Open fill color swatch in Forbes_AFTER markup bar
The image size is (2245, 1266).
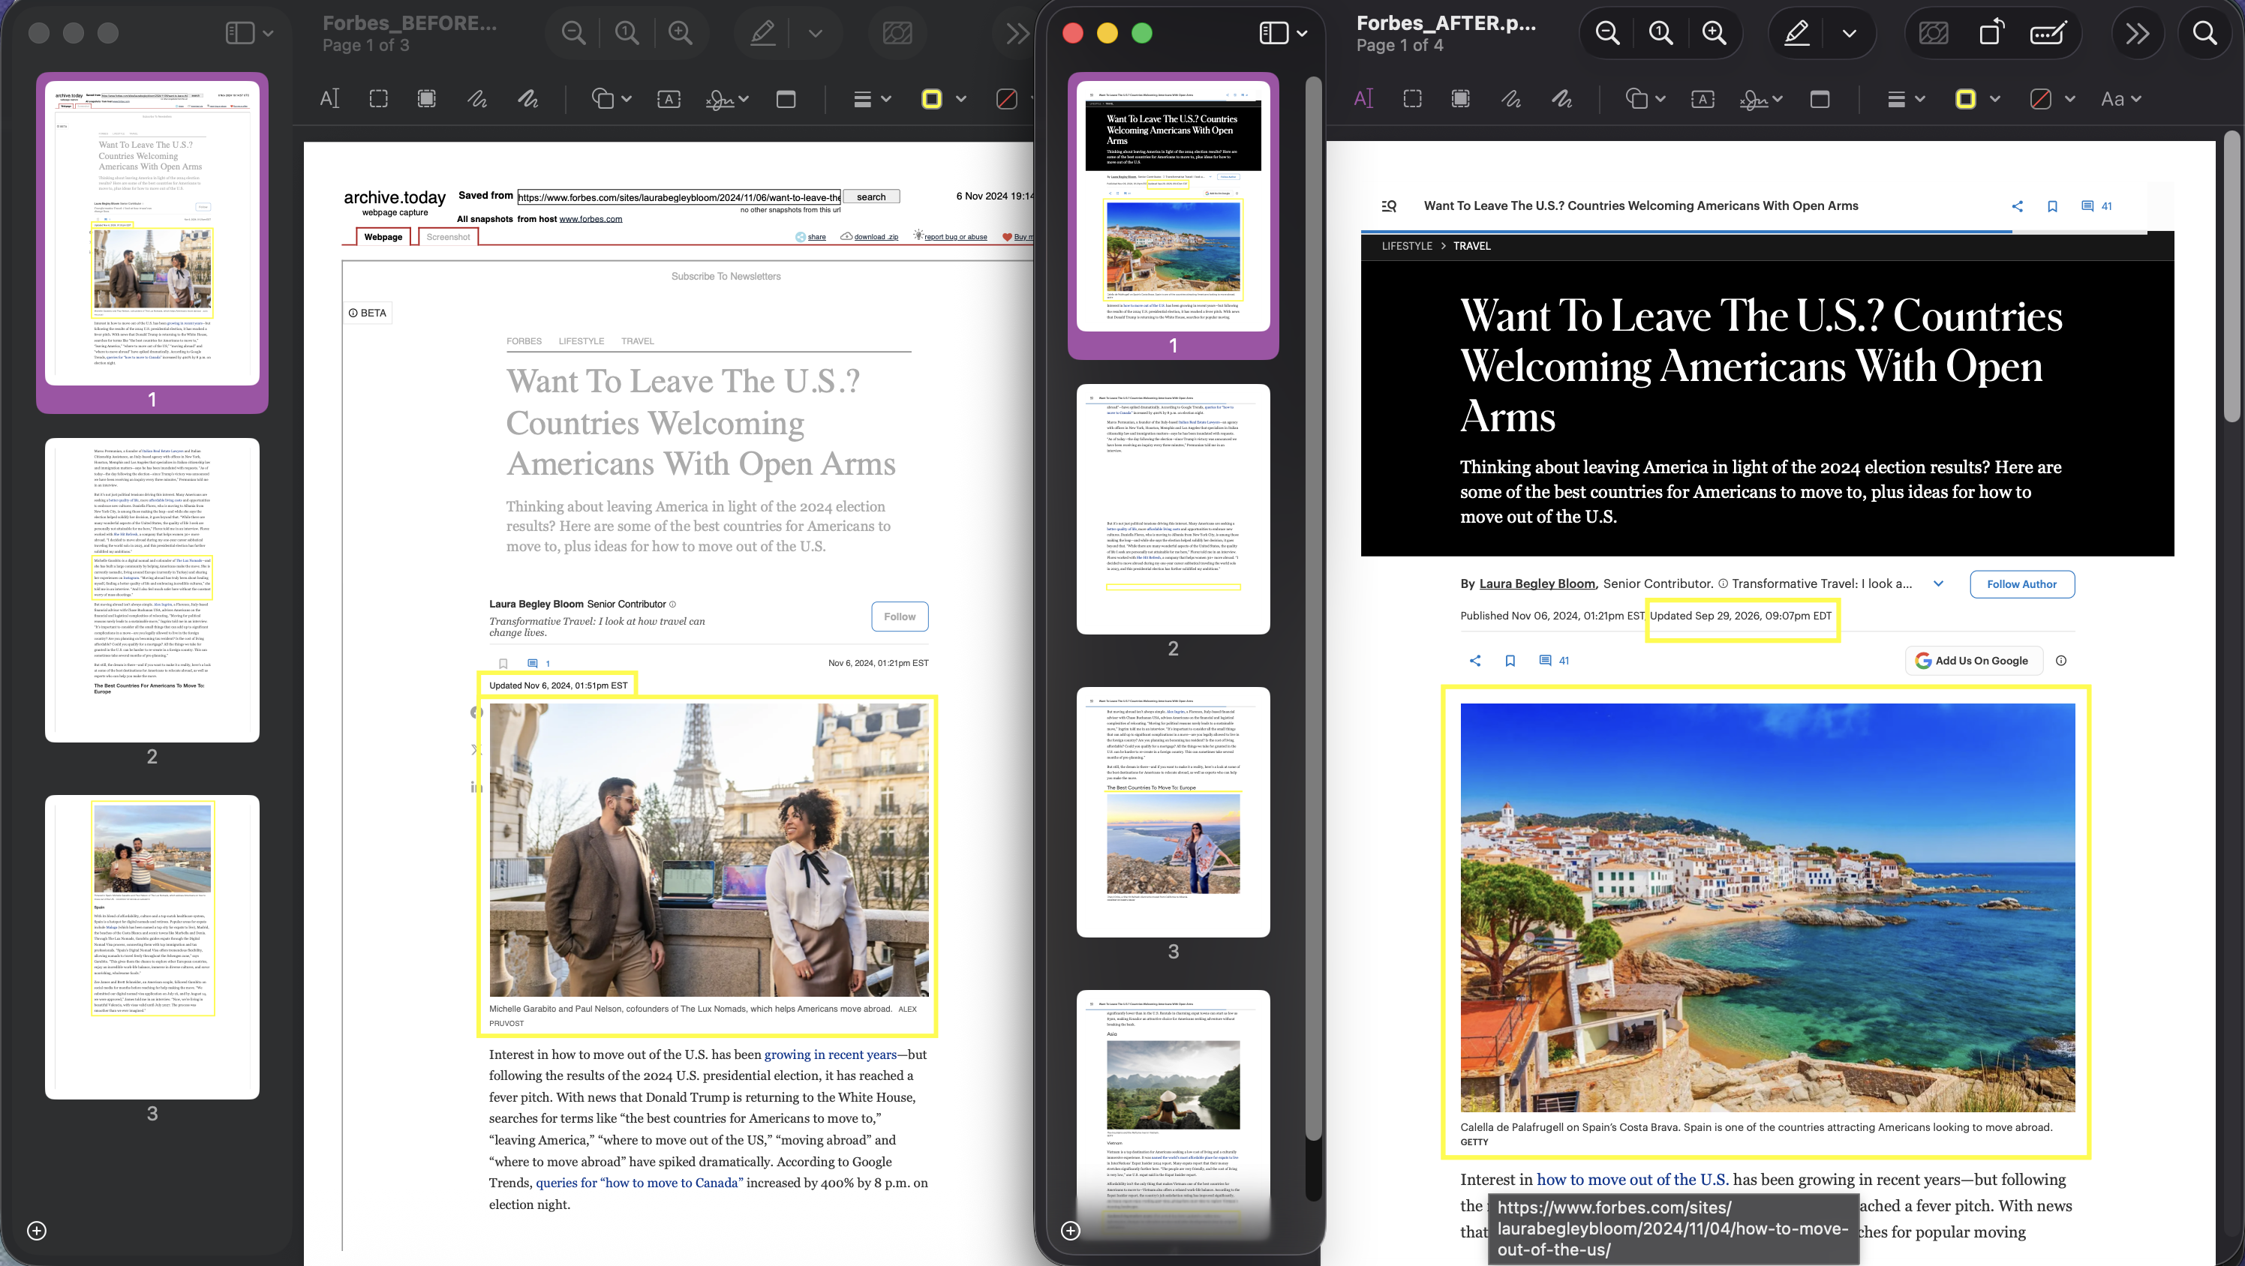pos(2040,98)
